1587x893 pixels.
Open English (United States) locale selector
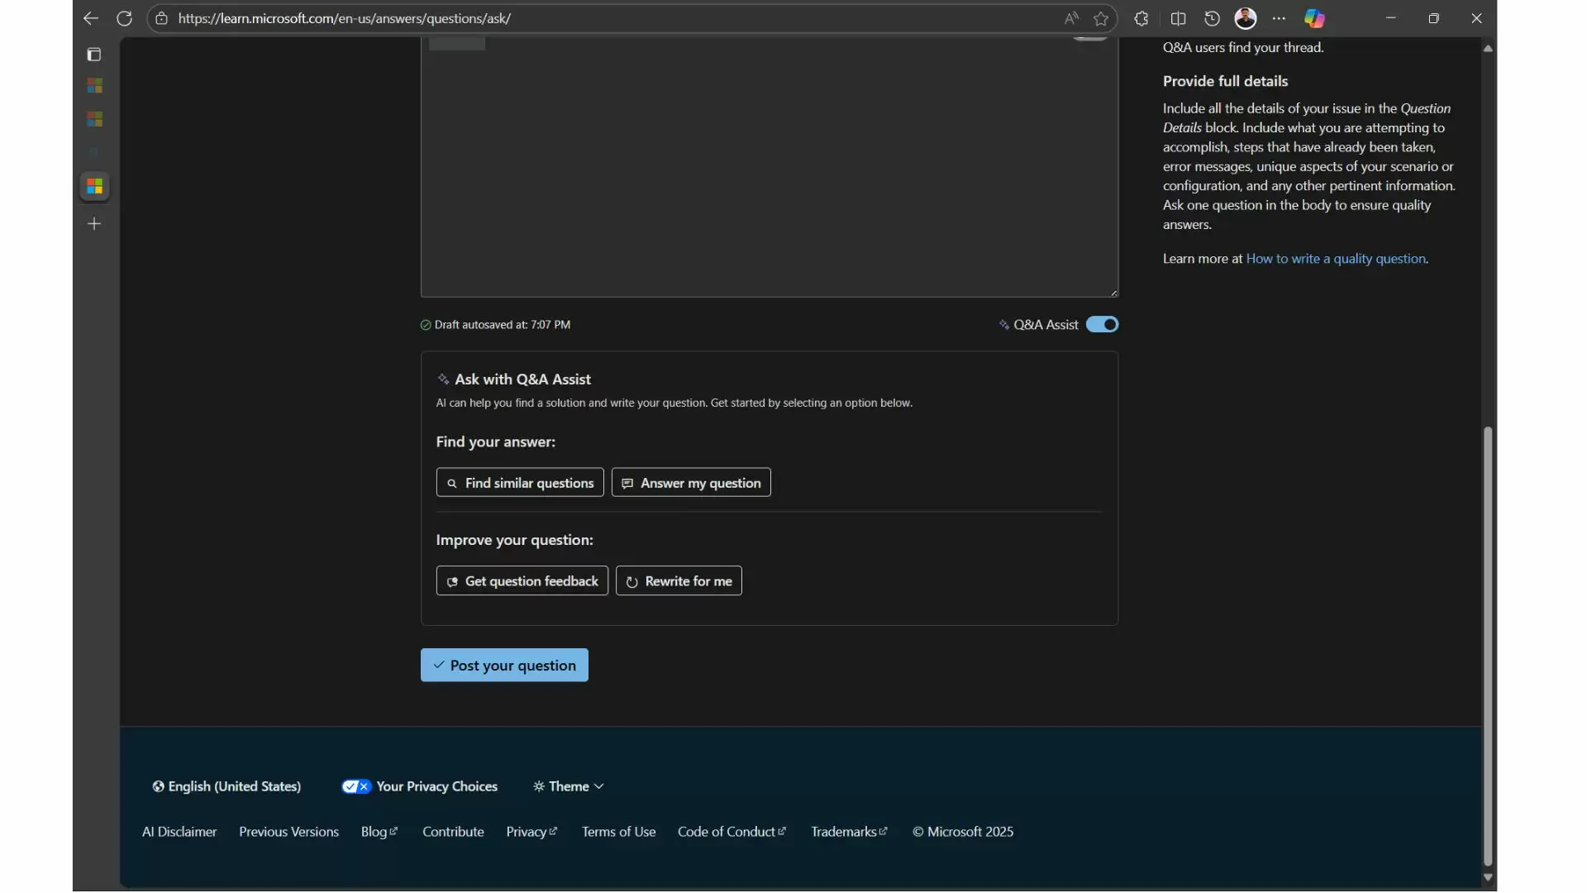[226, 786]
